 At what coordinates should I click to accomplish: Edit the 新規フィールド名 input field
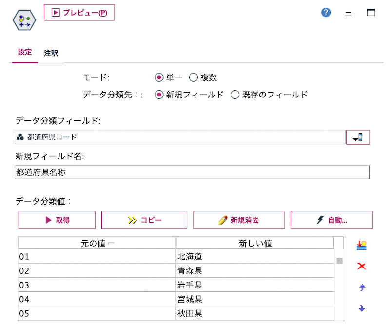click(193, 172)
